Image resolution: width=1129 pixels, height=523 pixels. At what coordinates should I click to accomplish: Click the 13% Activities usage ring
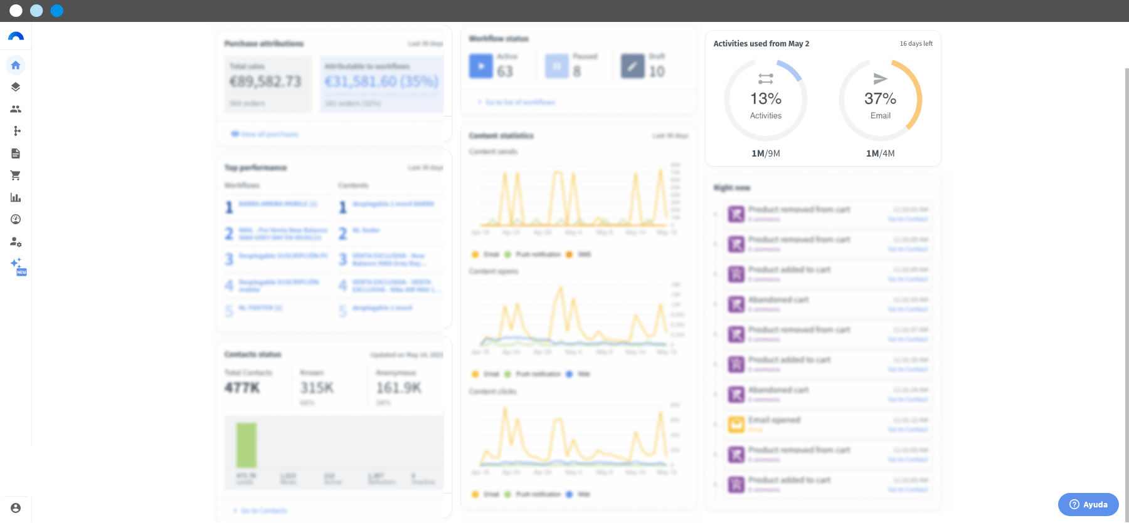[766, 100]
